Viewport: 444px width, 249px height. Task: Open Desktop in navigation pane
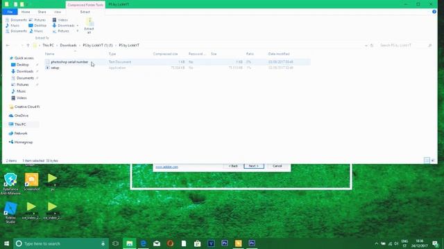click(x=20, y=64)
